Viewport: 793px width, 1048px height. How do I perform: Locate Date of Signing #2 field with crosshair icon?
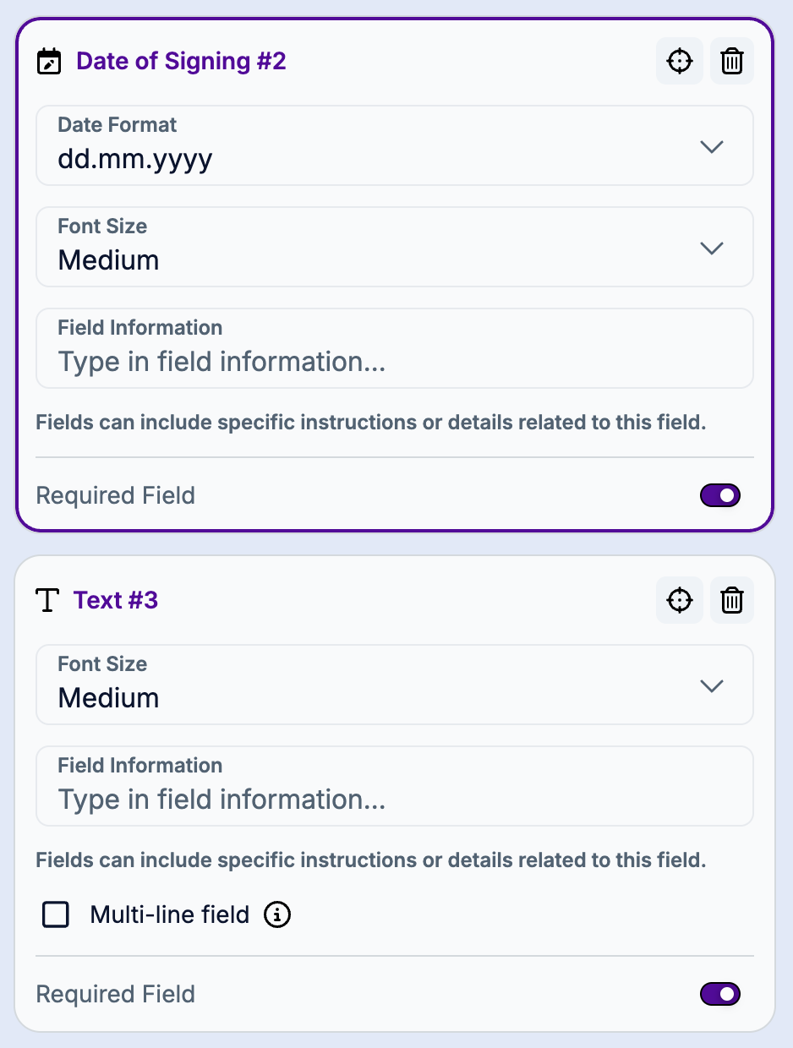click(x=680, y=62)
